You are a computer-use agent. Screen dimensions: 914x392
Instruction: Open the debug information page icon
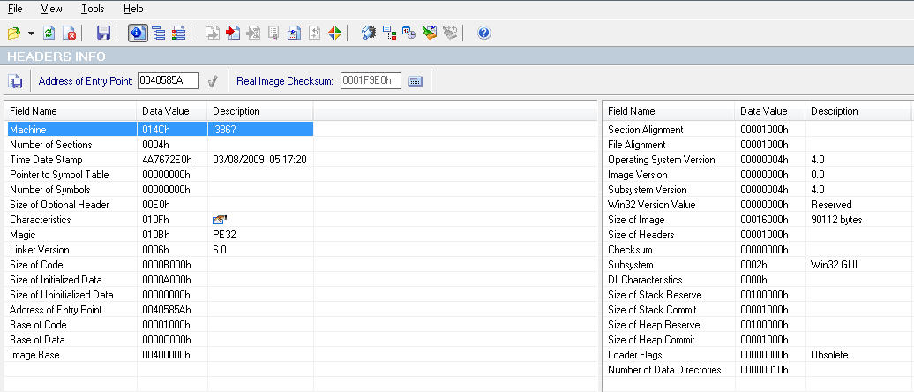pyautogui.click(x=294, y=33)
